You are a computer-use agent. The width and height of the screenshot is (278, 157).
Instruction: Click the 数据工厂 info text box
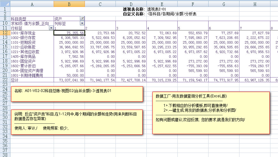(211, 112)
